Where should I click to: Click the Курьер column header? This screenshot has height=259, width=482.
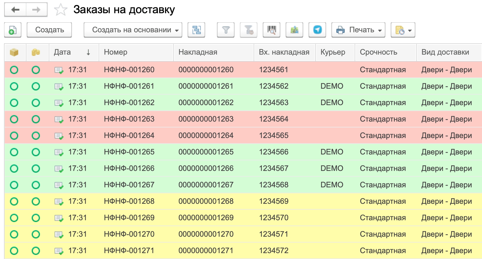(335, 52)
